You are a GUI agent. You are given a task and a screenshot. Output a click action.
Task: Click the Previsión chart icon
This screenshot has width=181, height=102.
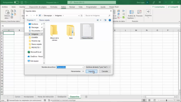click(x=139, y=12)
